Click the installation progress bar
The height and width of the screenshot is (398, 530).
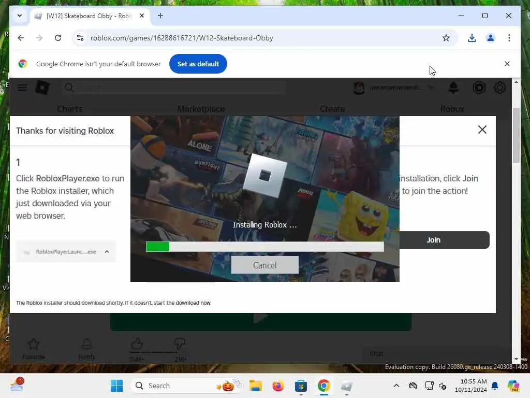click(264, 246)
